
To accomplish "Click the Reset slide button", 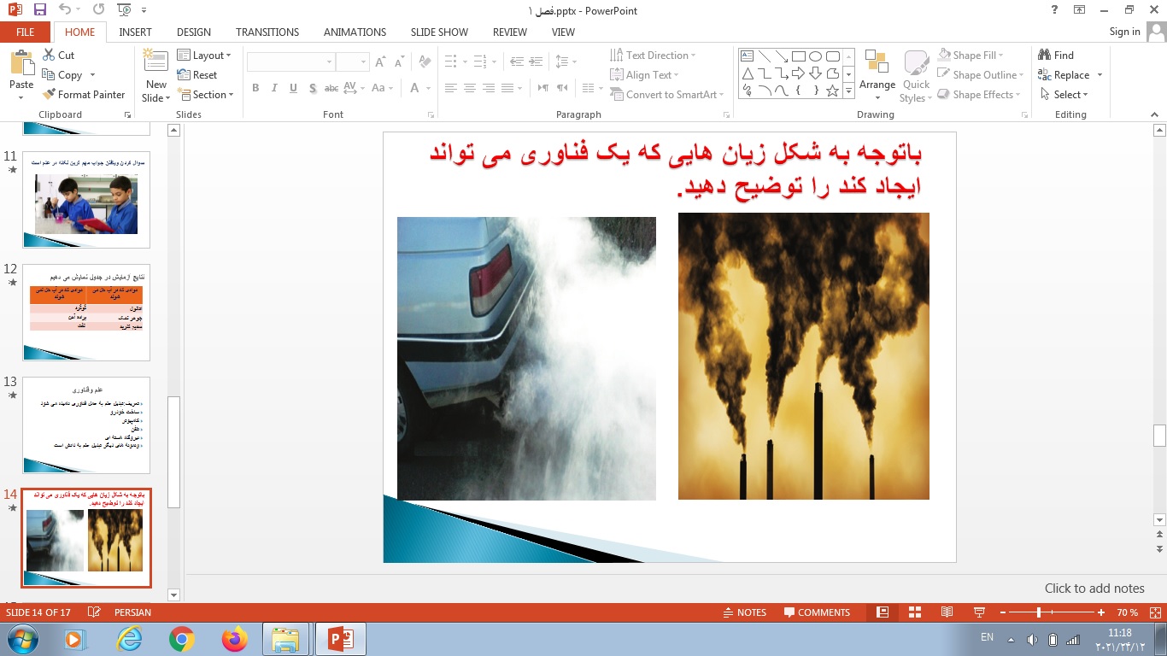I will coord(198,75).
